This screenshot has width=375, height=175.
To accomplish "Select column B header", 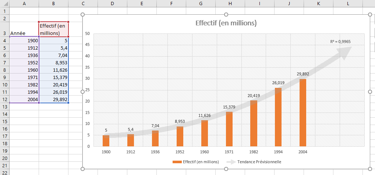I will (54, 3).
